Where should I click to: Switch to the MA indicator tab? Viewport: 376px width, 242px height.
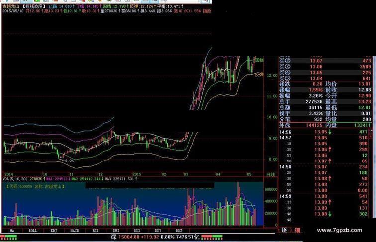point(12,231)
